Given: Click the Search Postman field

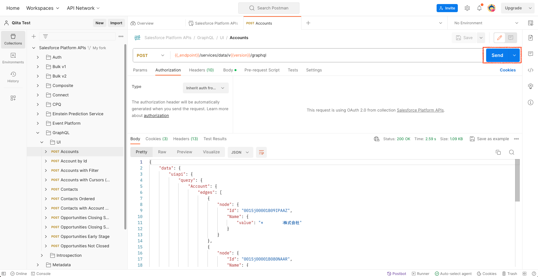Looking at the screenshot, I should 269,8.
